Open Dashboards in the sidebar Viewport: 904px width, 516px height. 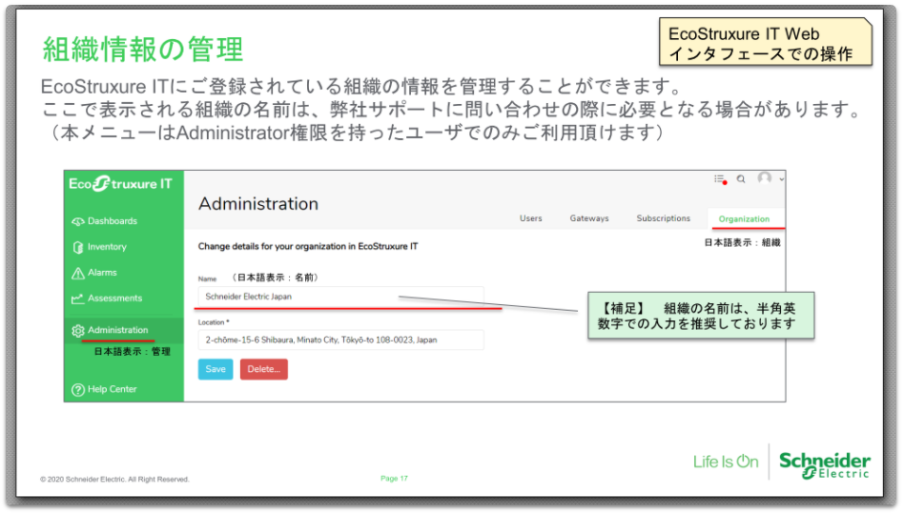[112, 221]
